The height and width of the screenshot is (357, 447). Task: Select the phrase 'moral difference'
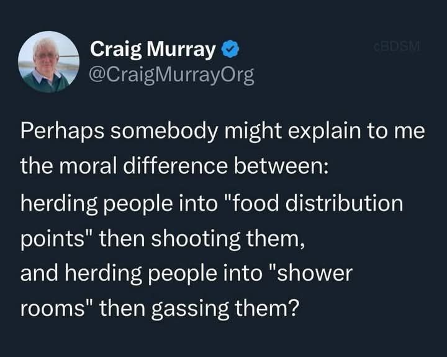tap(143, 166)
